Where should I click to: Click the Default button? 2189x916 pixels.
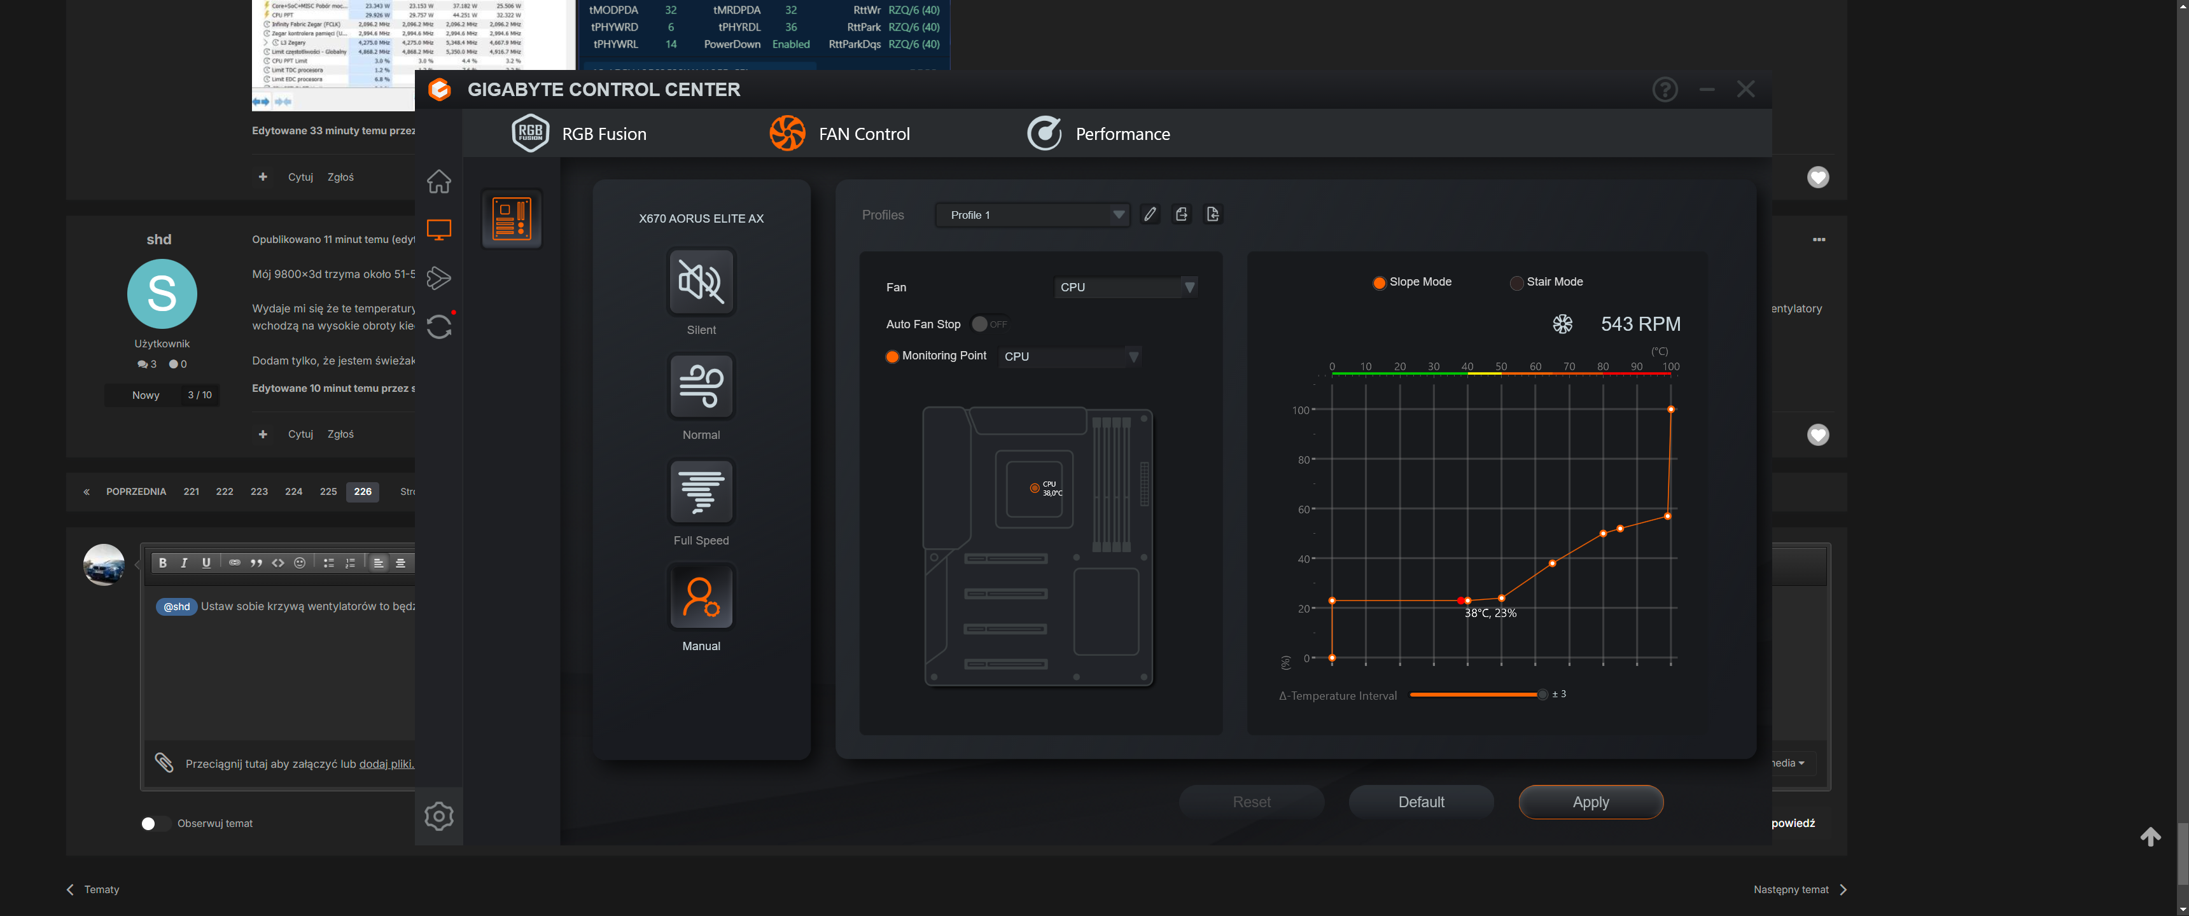pyautogui.click(x=1421, y=802)
